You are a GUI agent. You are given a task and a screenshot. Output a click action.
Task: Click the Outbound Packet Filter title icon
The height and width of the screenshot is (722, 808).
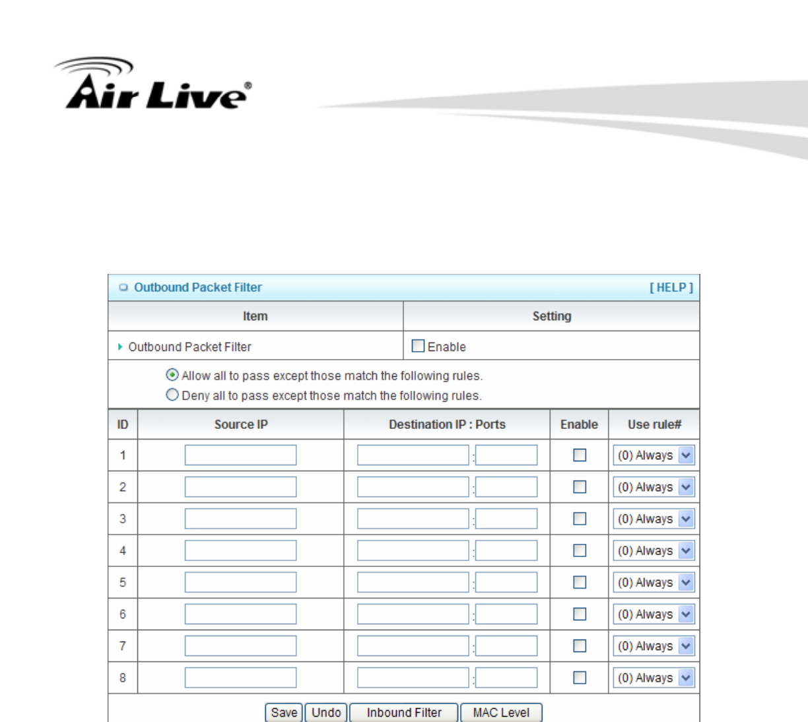point(123,287)
